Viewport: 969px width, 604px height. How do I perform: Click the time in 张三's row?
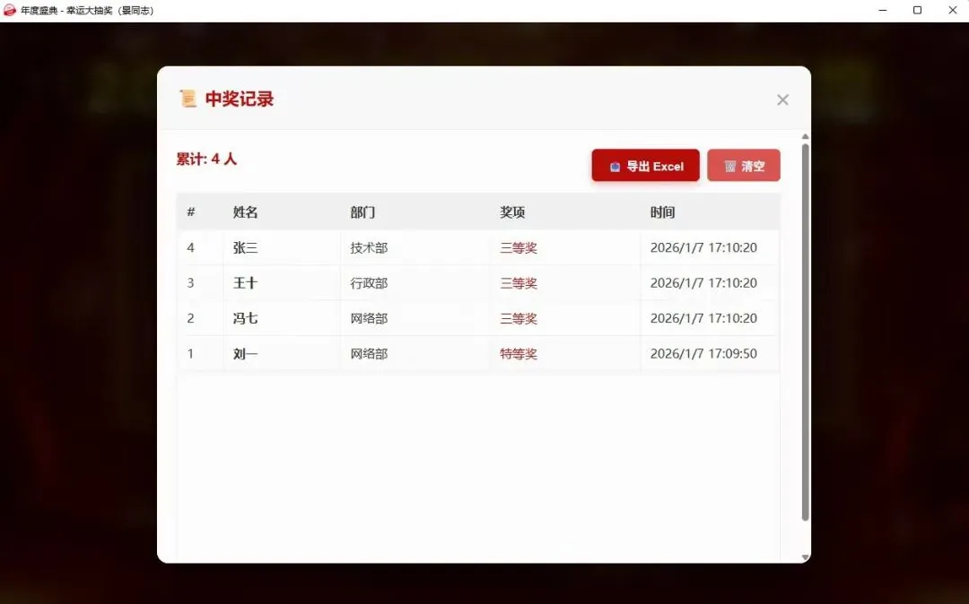point(703,247)
